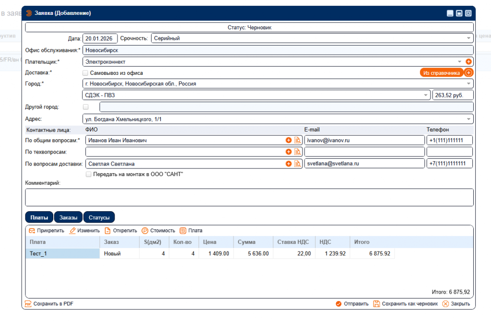Screen dimensions: 491x322
Task: Click the round plus icon beside Из справочника
Action: [x=469, y=73]
